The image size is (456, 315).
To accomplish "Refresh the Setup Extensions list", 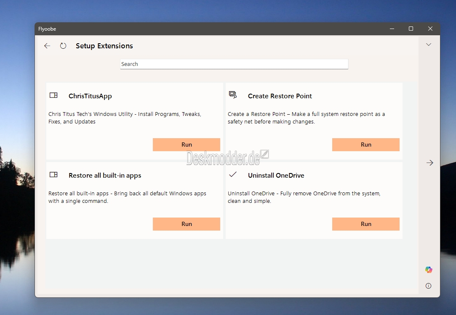I will click(63, 46).
